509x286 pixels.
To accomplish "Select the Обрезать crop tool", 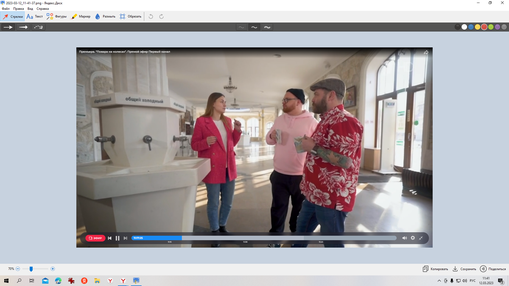I will [130, 17].
